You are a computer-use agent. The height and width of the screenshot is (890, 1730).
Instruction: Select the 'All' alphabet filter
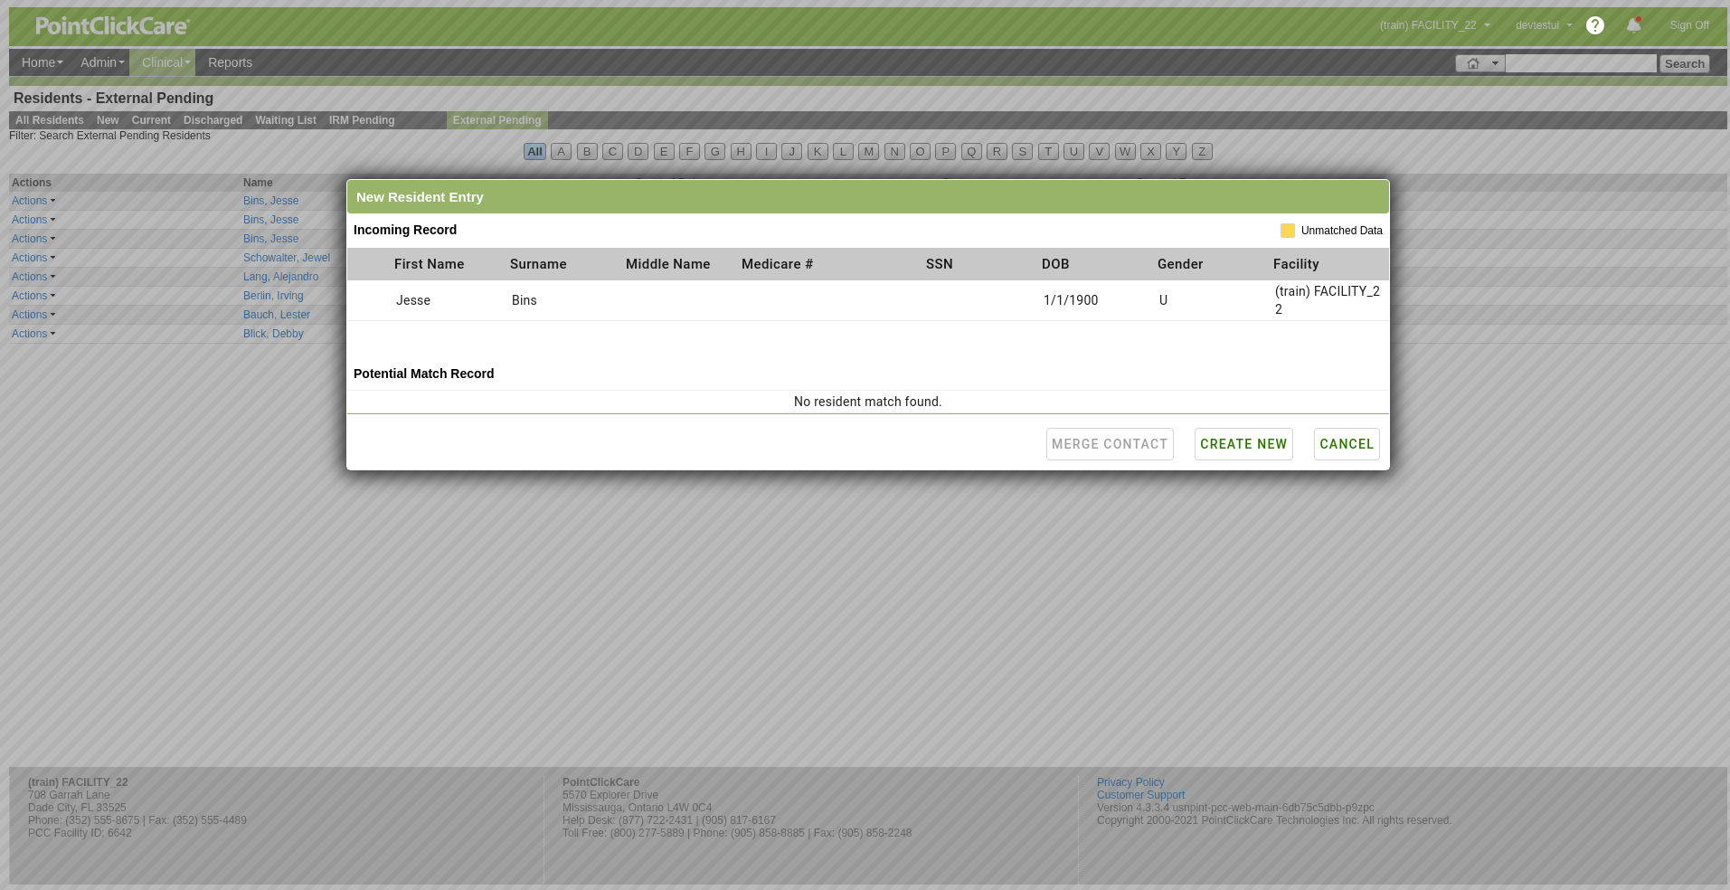[x=534, y=152]
